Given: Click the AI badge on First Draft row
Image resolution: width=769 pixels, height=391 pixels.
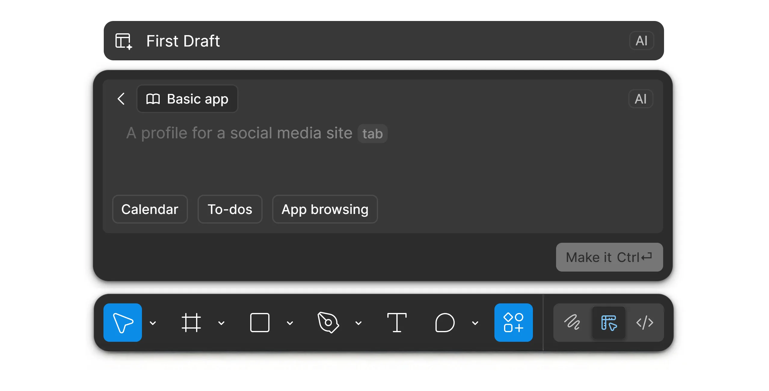Looking at the screenshot, I should 641,41.
